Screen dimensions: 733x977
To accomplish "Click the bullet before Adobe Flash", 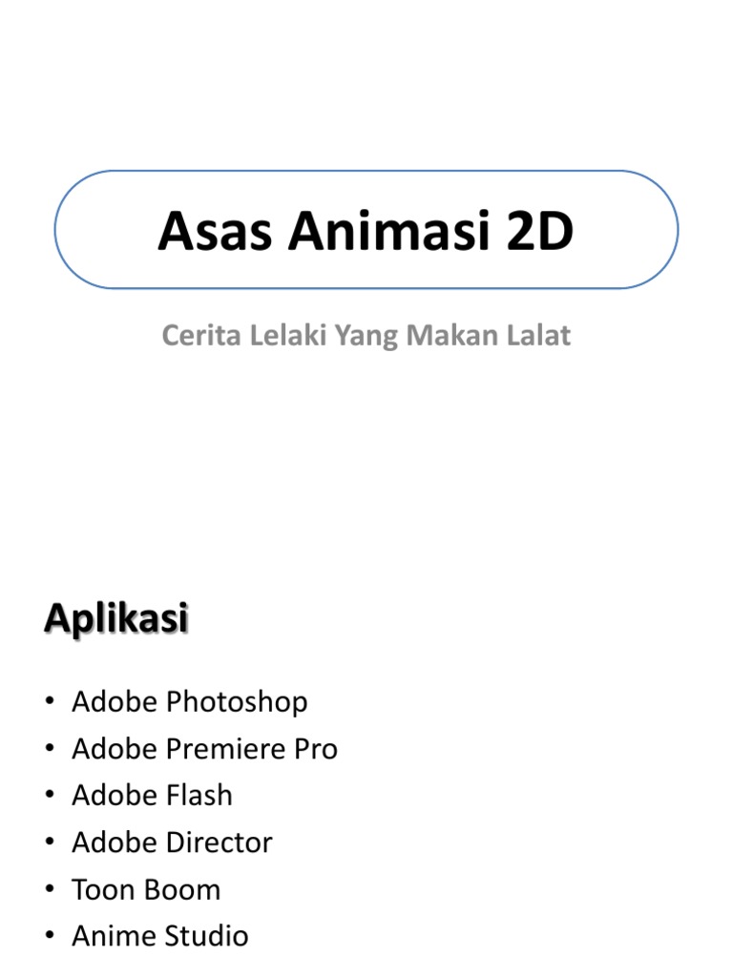I will [x=49, y=797].
